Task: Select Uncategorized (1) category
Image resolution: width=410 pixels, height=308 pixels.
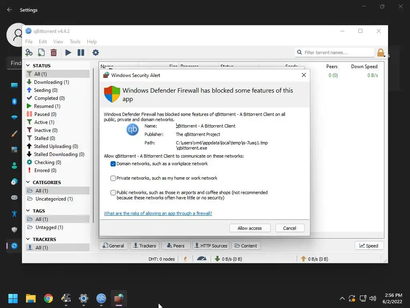Action: coord(54,199)
